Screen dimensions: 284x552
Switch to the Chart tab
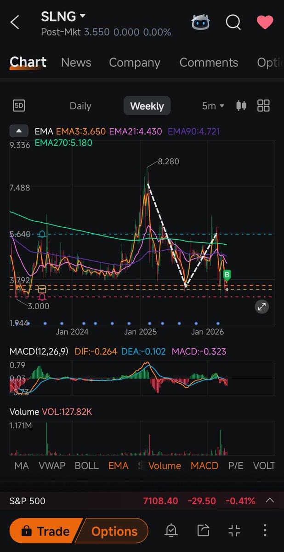(28, 62)
